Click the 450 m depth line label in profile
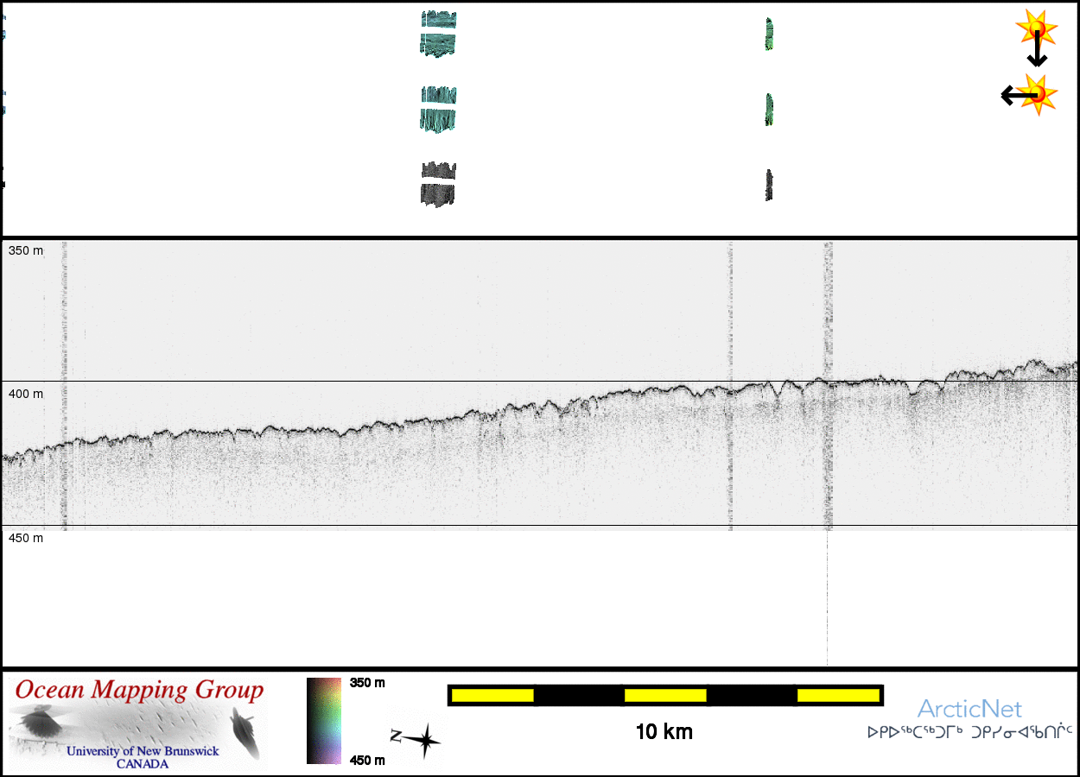The image size is (1080, 777). pos(26,538)
